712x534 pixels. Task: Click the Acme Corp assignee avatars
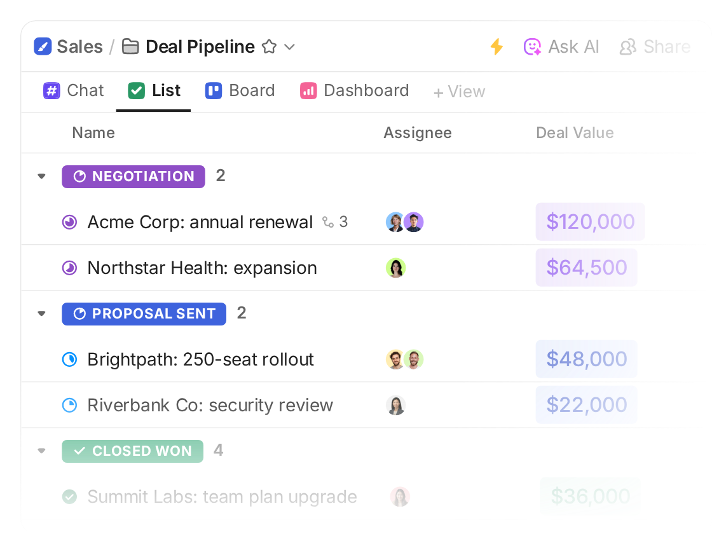[404, 222]
